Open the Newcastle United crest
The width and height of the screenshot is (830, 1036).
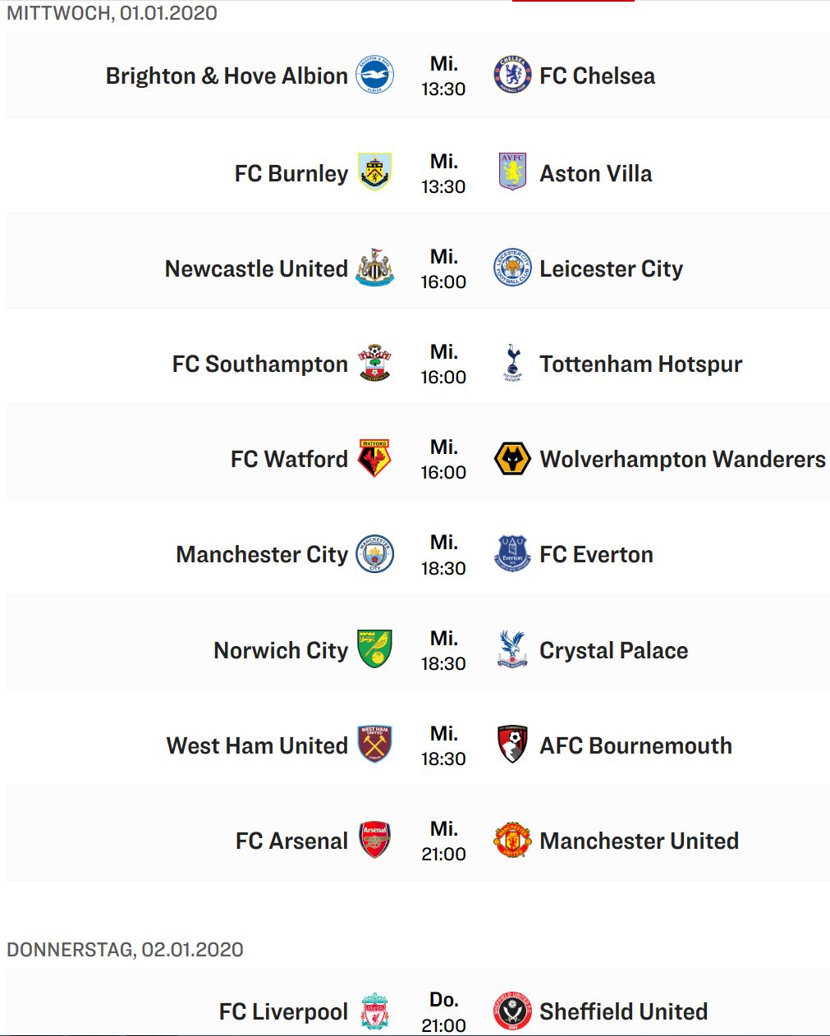pyautogui.click(x=374, y=268)
